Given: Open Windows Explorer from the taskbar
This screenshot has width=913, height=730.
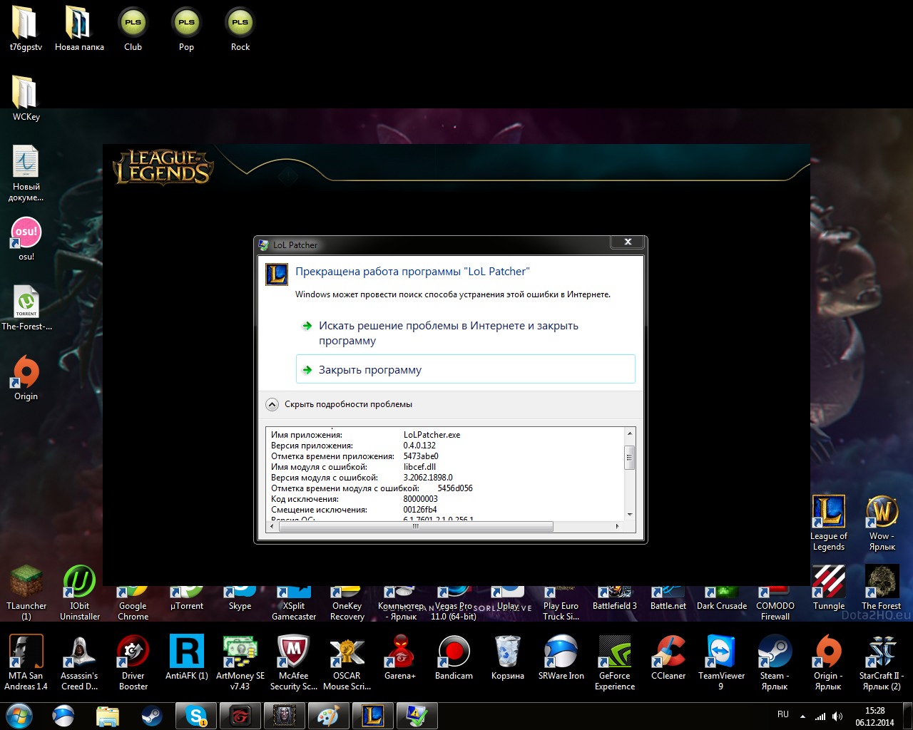Looking at the screenshot, I should tap(108, 716).
